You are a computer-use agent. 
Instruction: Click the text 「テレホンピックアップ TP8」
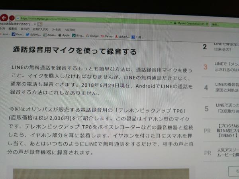pyautogui.click(x=151, y=111)
